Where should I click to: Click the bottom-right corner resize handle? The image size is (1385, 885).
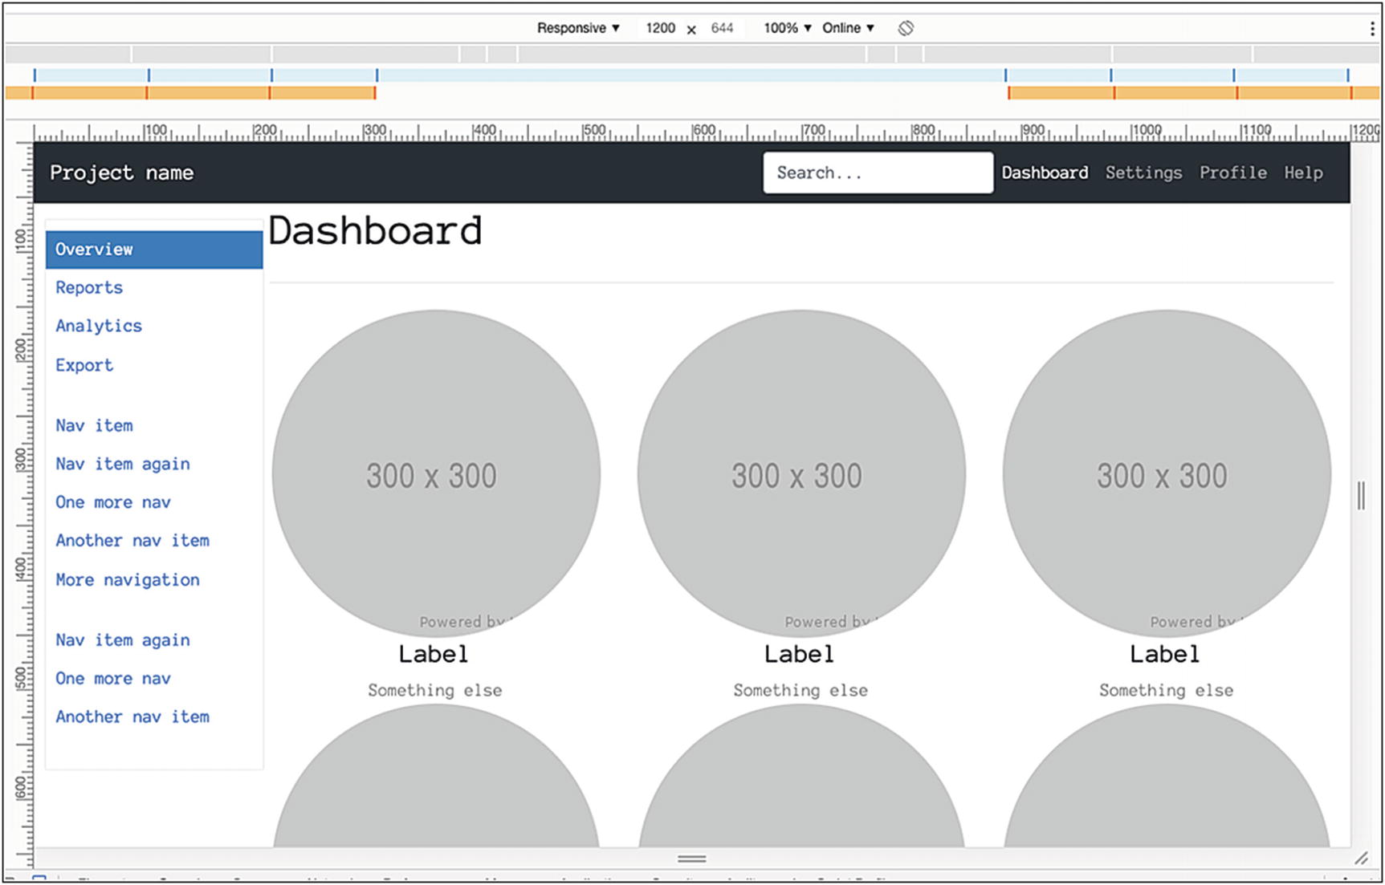[x=1361, y=859]
